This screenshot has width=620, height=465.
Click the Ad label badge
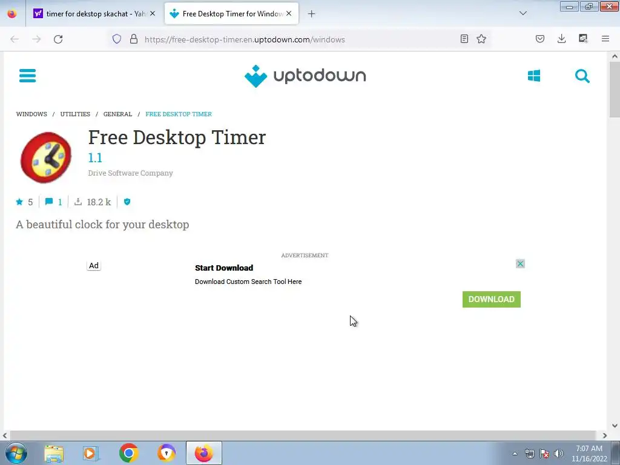94,266
